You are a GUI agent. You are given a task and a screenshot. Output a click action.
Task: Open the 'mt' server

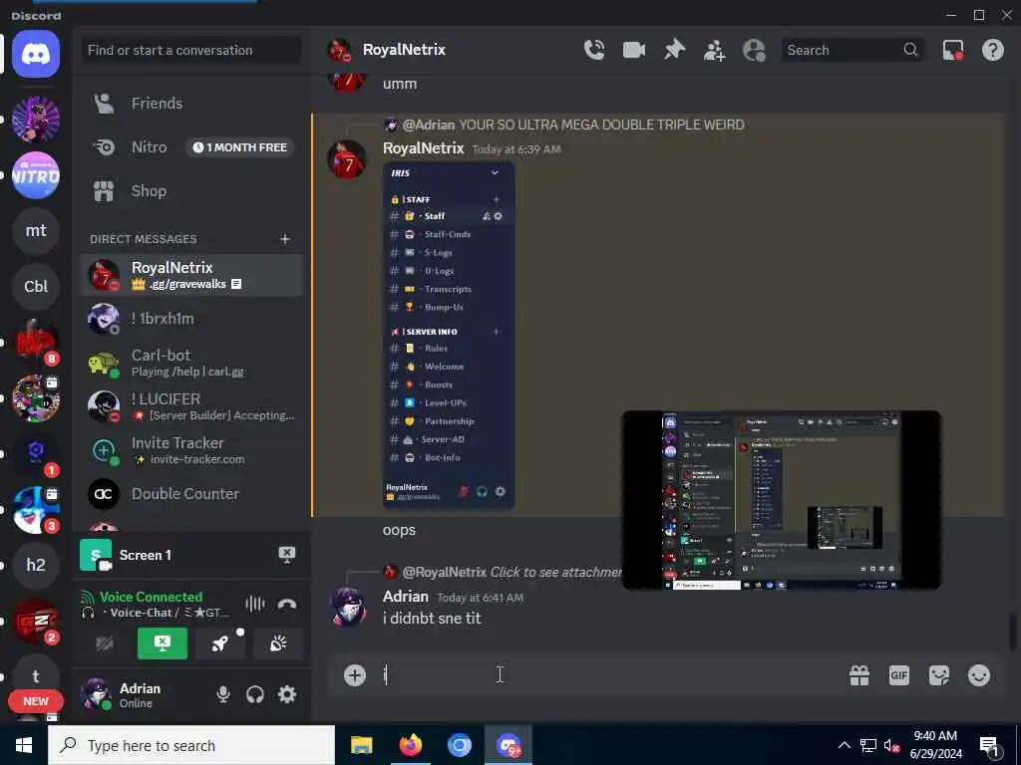[36, 231]
